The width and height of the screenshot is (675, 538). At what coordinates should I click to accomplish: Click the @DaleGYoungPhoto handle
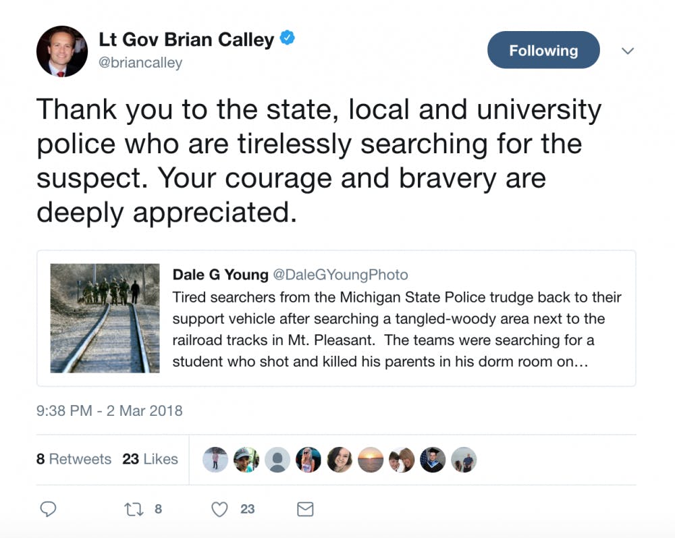tap(340, 275)
